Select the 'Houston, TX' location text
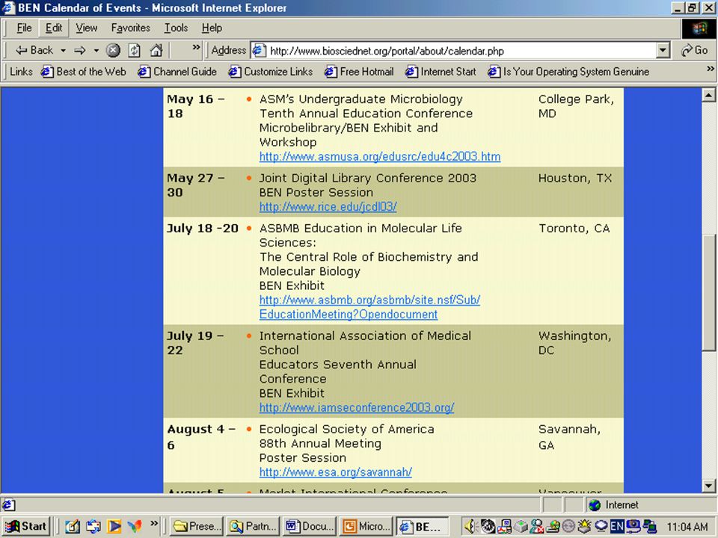Viewport: 718px width, 538px height. (575, 179)
